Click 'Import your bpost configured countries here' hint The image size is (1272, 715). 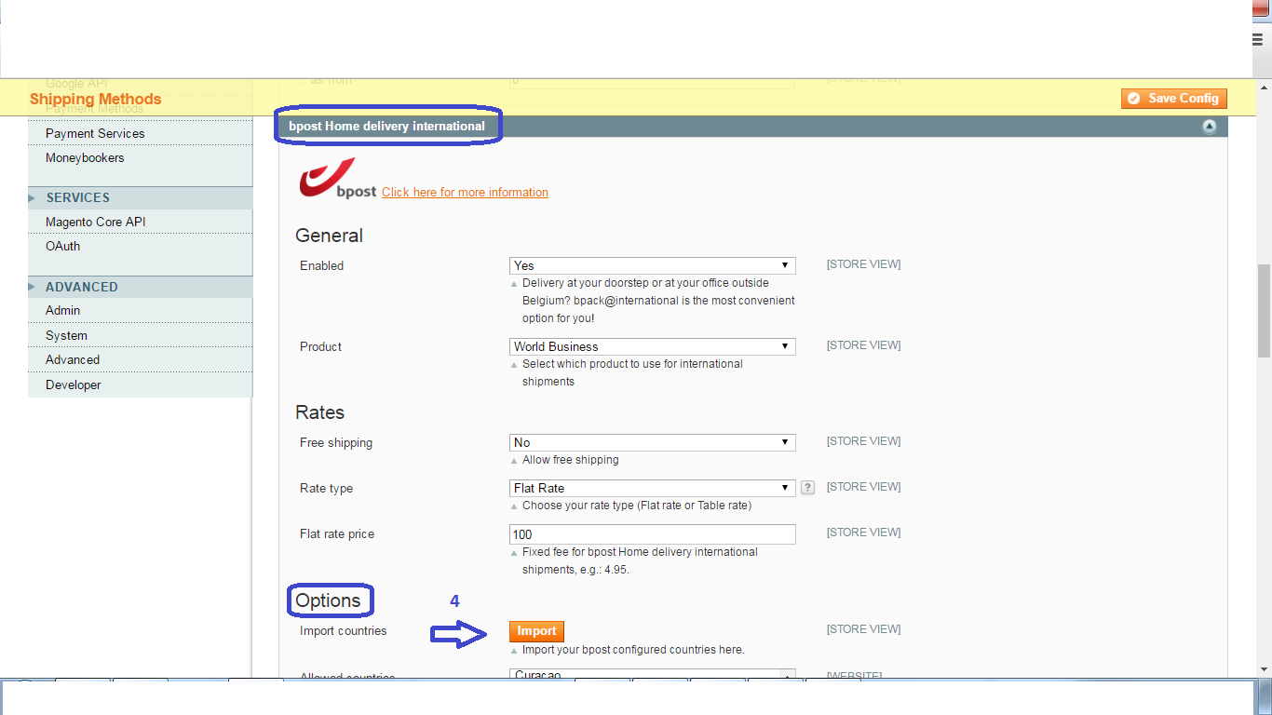[x=633, y=650]
